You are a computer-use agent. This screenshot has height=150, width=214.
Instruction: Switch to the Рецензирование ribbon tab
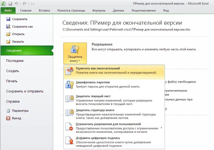143,10
